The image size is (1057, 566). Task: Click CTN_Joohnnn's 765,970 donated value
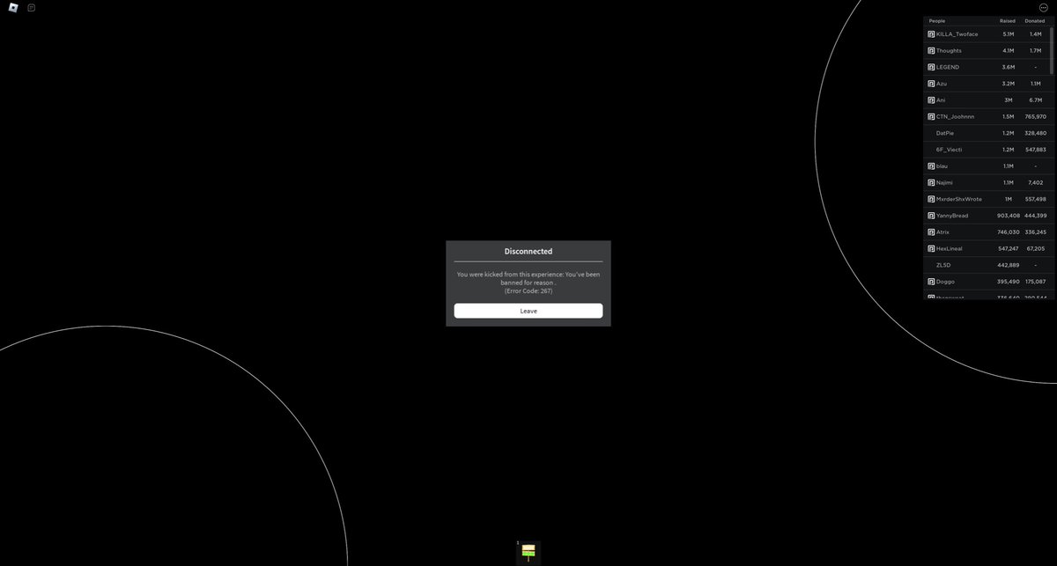click(x=1036, y=116)
